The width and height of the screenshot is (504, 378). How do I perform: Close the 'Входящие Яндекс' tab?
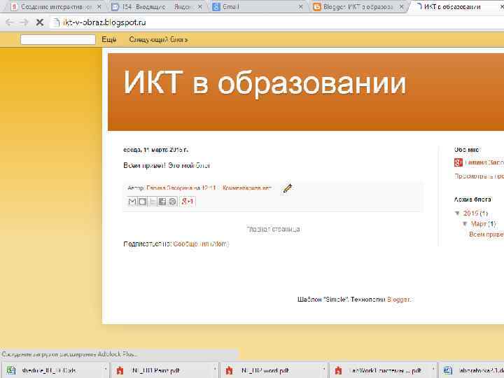point(200,7)
